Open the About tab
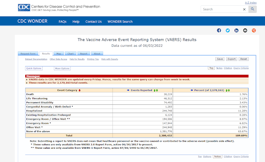The image size is (265, 162). [97, 53]
